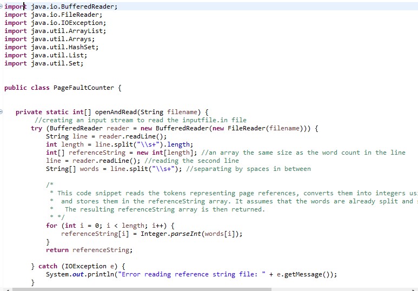
Task: Click the method name 'openAndRead' in its declaration
Action: click(116, 112)
